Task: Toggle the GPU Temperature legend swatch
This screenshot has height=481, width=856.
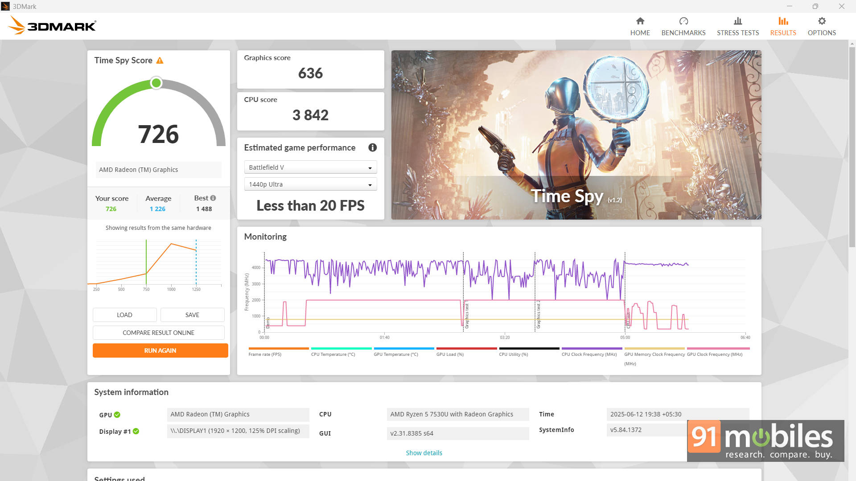Action: pos(403,349)
